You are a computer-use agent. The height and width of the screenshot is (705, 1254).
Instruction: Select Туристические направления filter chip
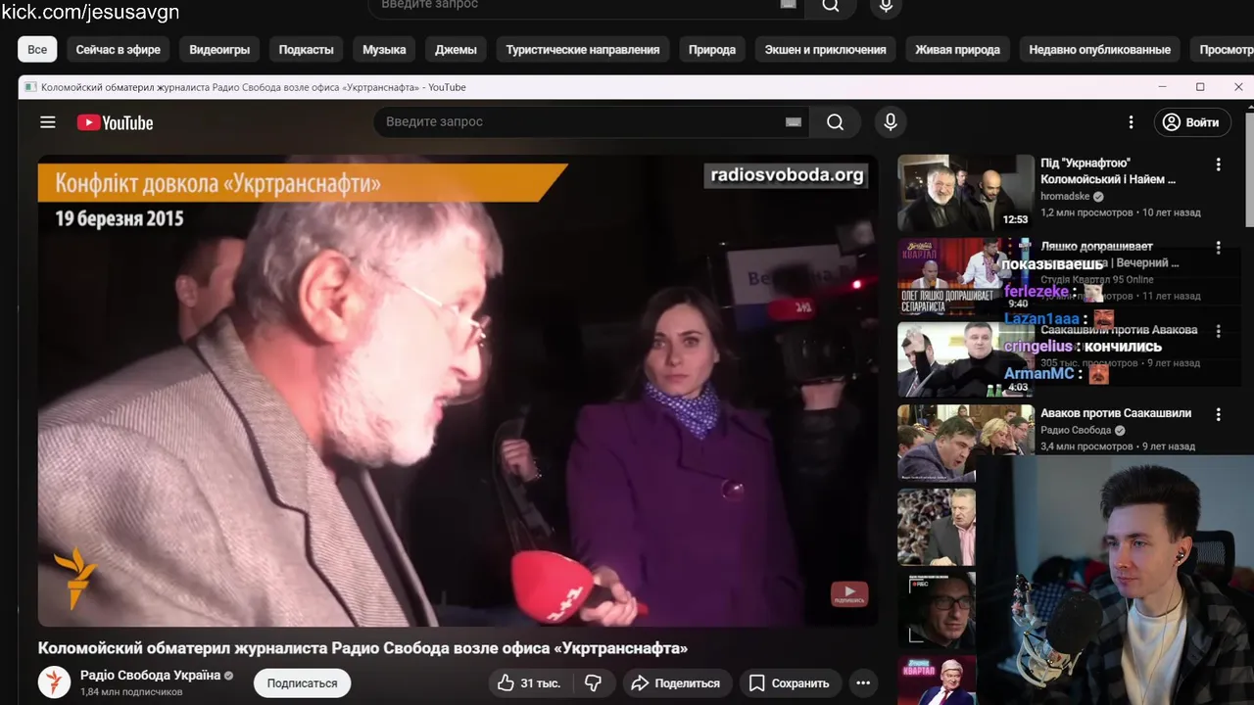583,49
